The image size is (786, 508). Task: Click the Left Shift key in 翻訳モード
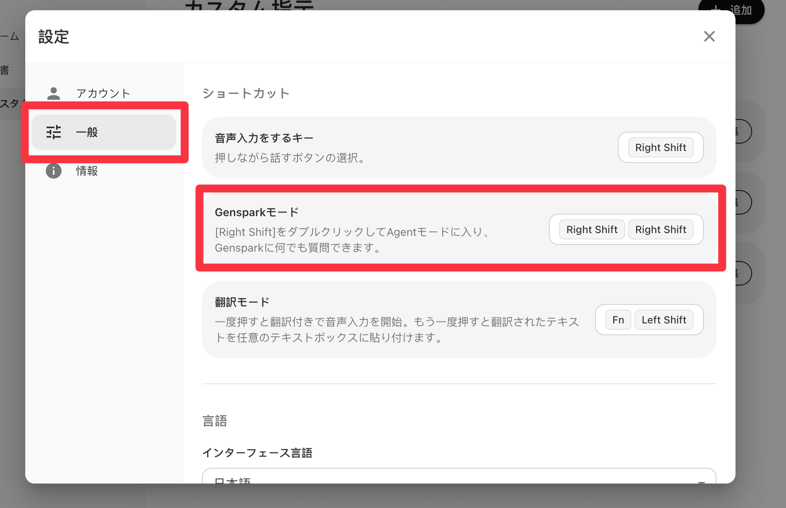[x=664, y=320]
